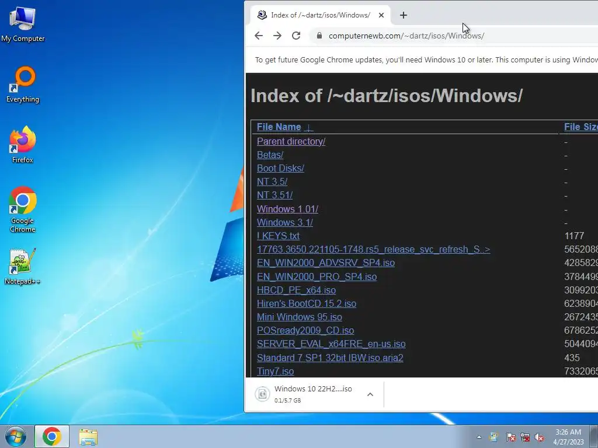
Task: Download Hiren's.BootCD.15.2.iso
Action: 306,303
